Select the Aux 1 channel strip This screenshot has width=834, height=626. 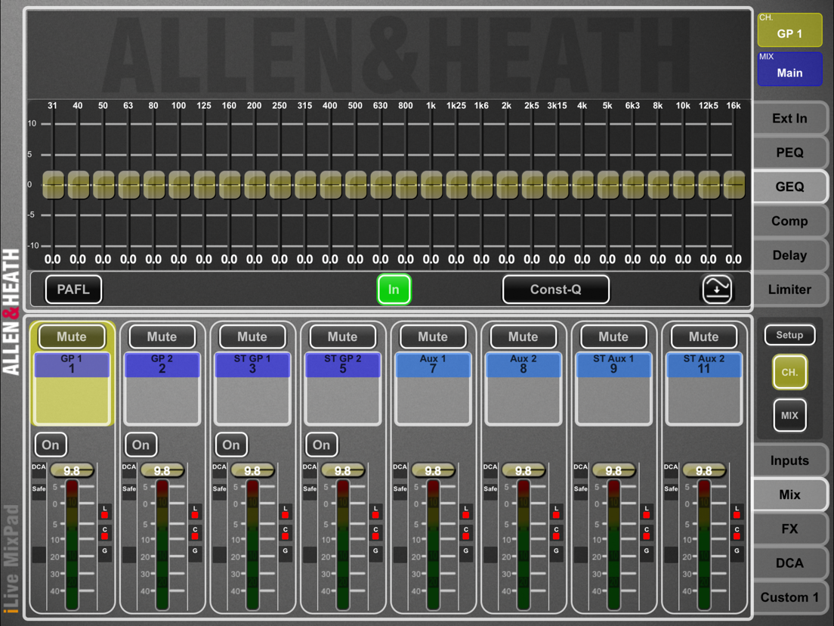[433, 388]
